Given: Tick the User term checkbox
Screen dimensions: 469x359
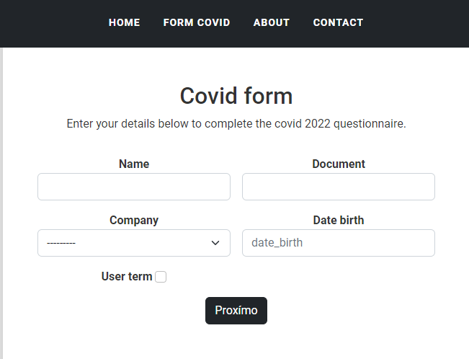Looking at the screenshot, I should [161, 277].
